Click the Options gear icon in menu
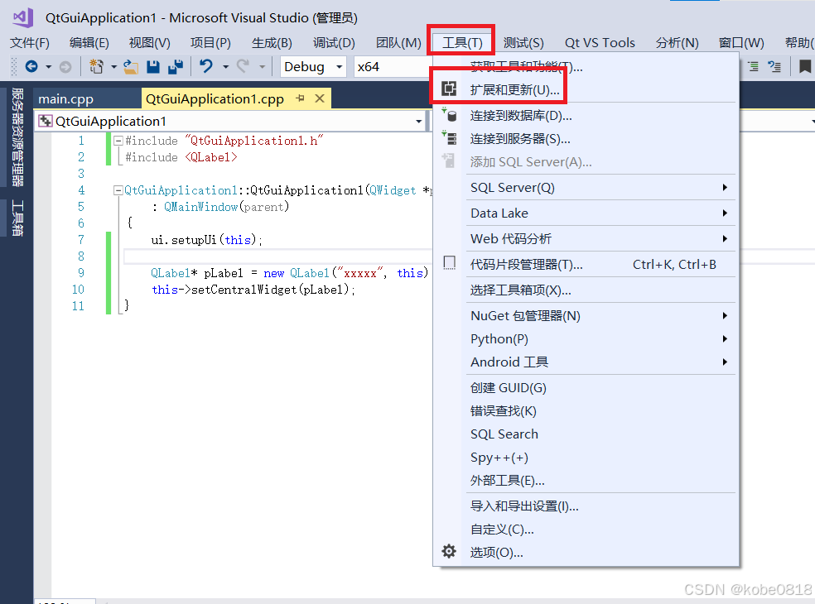 pyautogui.click(x=449, y=551)
